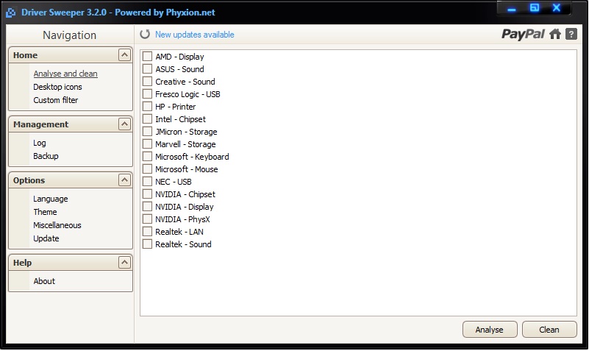Screen dimensions: 589x351
Task: Open Analyse and clean page
Action: (x=65, y=74)
